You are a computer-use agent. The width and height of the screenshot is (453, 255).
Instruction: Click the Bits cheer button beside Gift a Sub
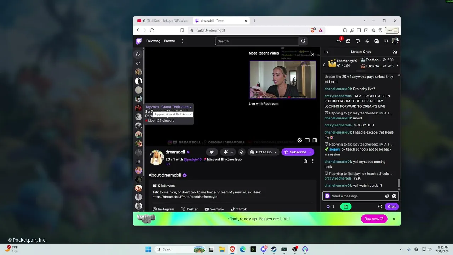point(242,152)
